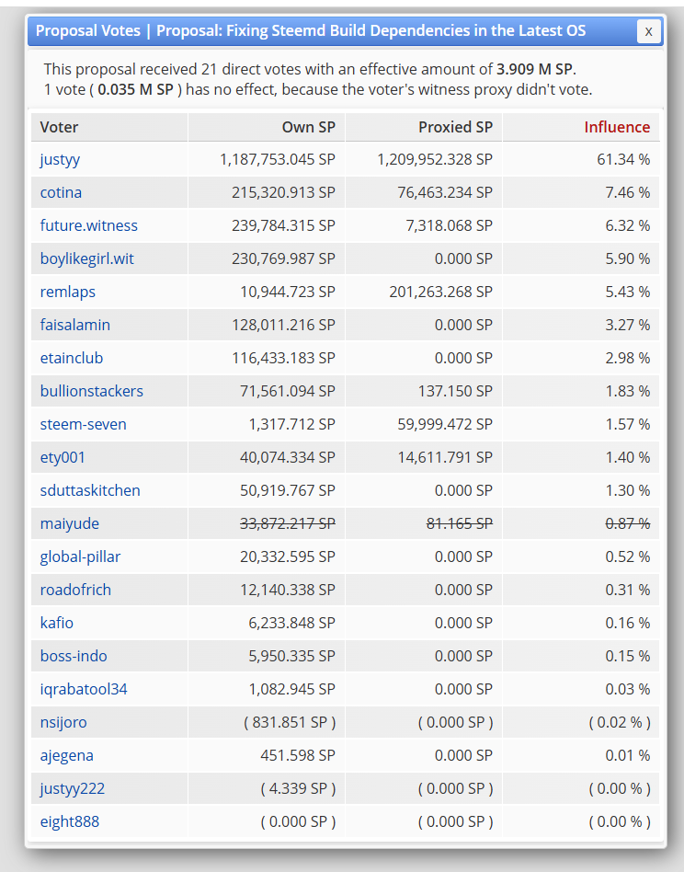
Task: Open voter justyy profile link
Action: tap(60, 160)
